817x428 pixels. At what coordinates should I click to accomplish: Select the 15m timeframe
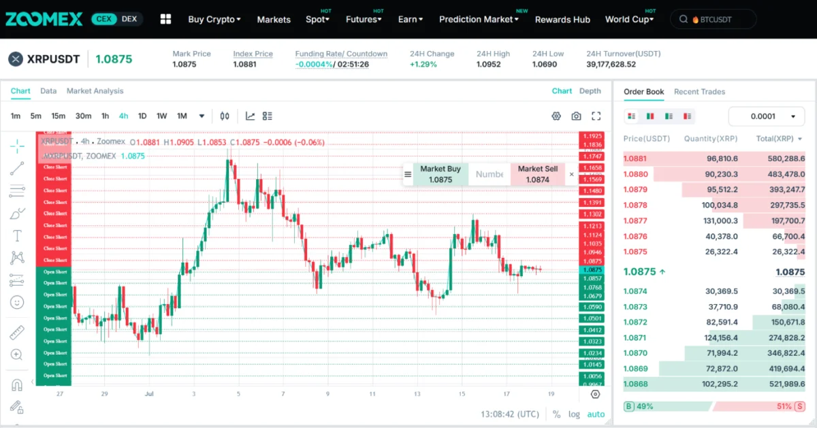point(59,116)
